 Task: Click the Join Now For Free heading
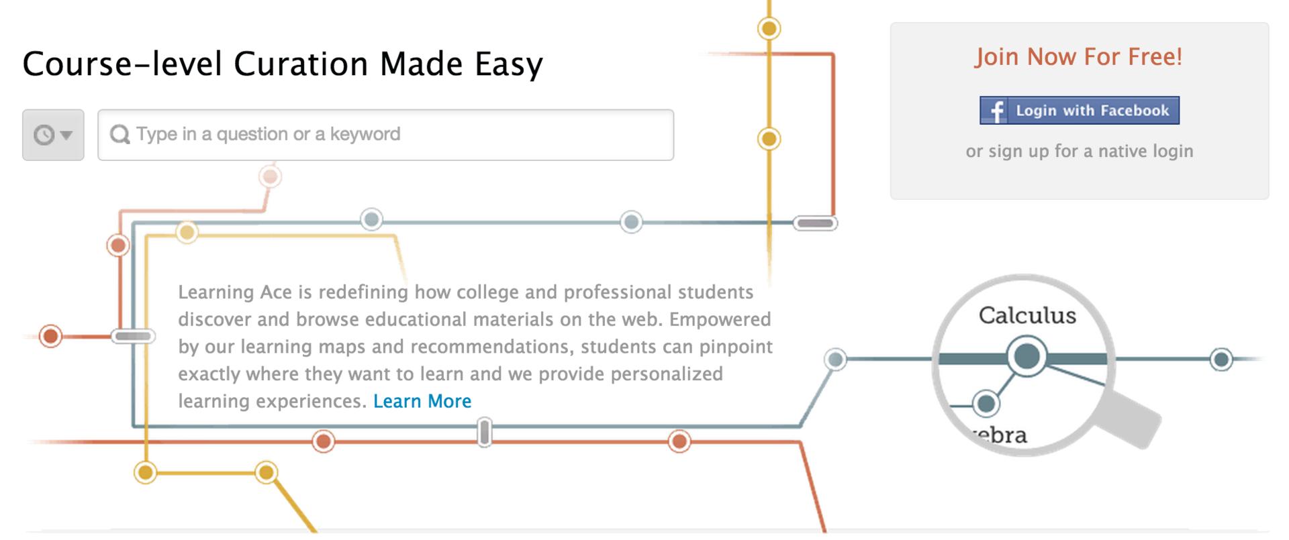pyautogui.click(x=1078, y=57)
